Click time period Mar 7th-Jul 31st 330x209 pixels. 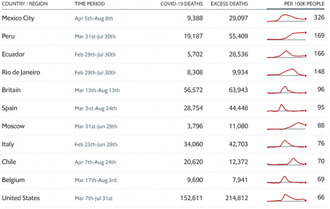click(94, 198)
